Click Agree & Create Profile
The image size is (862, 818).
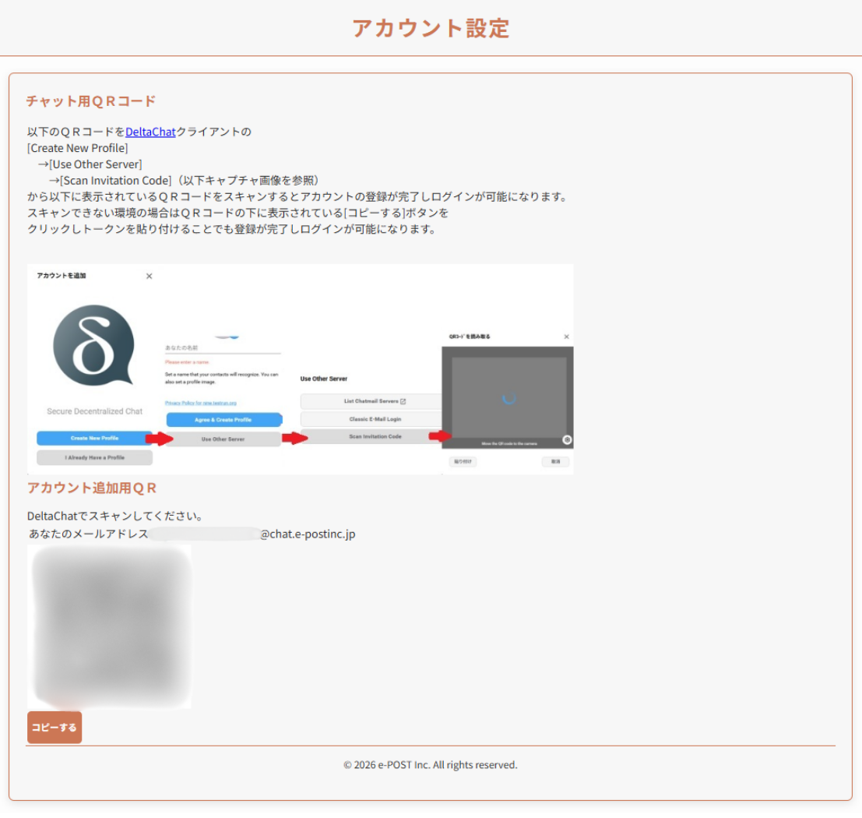point(223,420)
